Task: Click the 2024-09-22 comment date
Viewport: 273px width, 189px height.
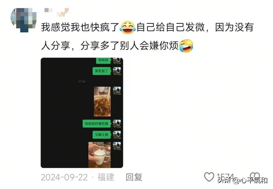Action: pos(64,177)
